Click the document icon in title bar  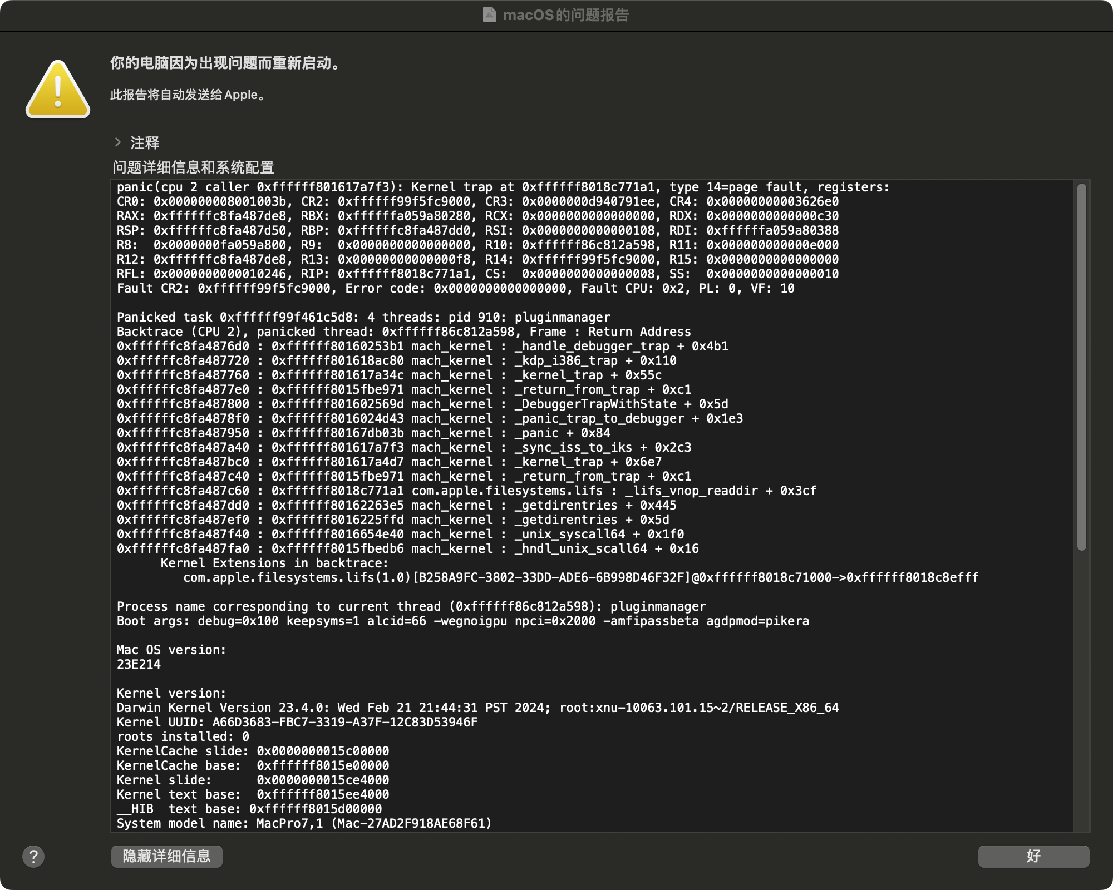pyautogui.click(x=489, y=15)
